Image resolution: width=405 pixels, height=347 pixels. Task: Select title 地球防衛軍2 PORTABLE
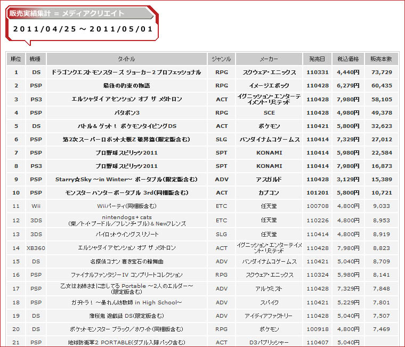127,343
